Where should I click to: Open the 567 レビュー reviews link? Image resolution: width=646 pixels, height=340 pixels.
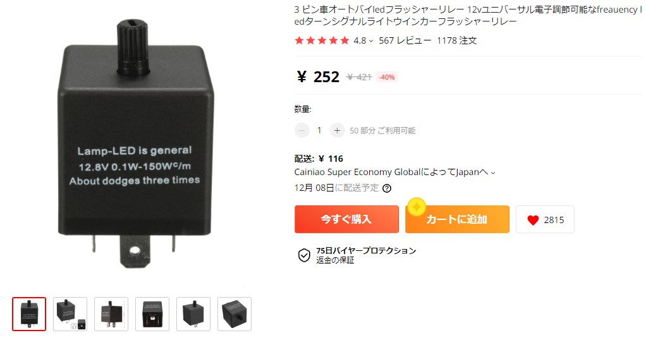(x=405, y=40)
